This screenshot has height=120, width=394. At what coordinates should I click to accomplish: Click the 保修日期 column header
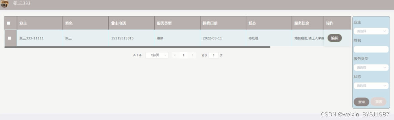[x=223, y=23]
